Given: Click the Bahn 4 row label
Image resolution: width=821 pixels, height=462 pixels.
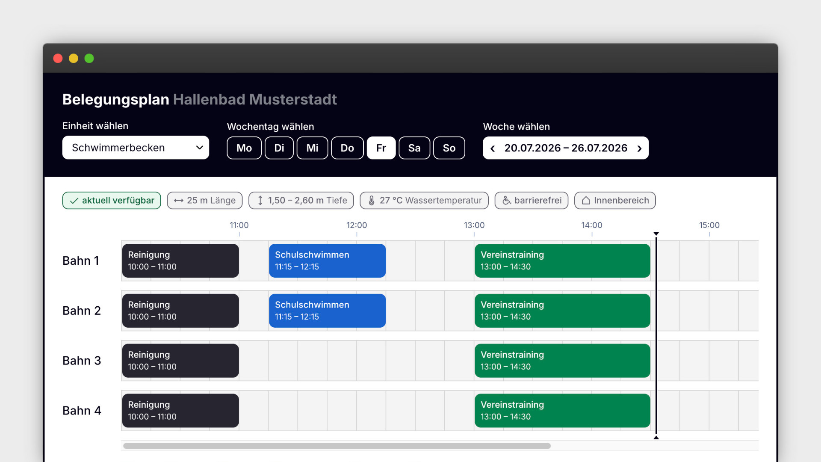Looking at the screenshot, I should pos(82,411).
